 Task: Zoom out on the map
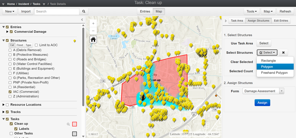93,31
